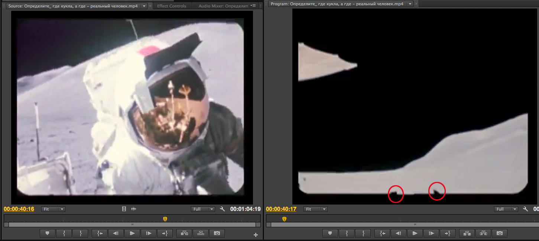Go to In point in Source monitor
Image resolution: width=539 pixels, height=241 pixels.
[100, 233]
